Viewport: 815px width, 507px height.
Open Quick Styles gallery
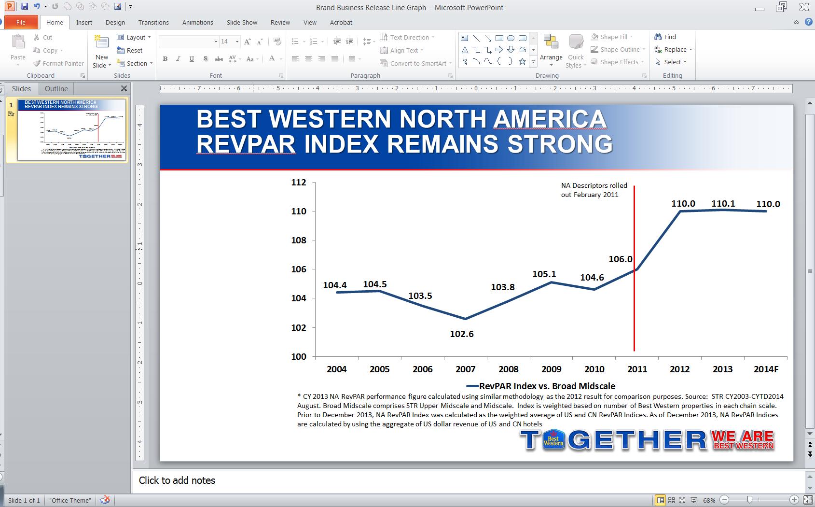coord(575,51)
